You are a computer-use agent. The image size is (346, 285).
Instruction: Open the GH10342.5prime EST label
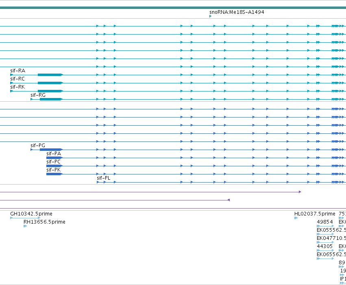coord(31,214)
